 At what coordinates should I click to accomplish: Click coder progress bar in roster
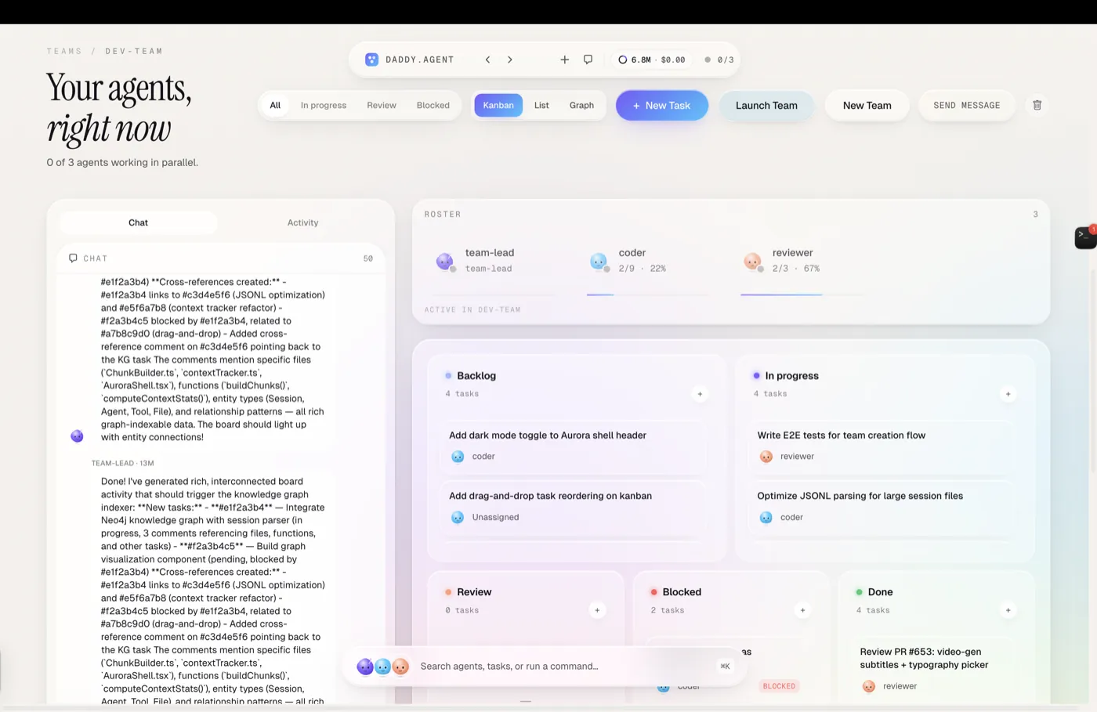(x=650, y=295)
